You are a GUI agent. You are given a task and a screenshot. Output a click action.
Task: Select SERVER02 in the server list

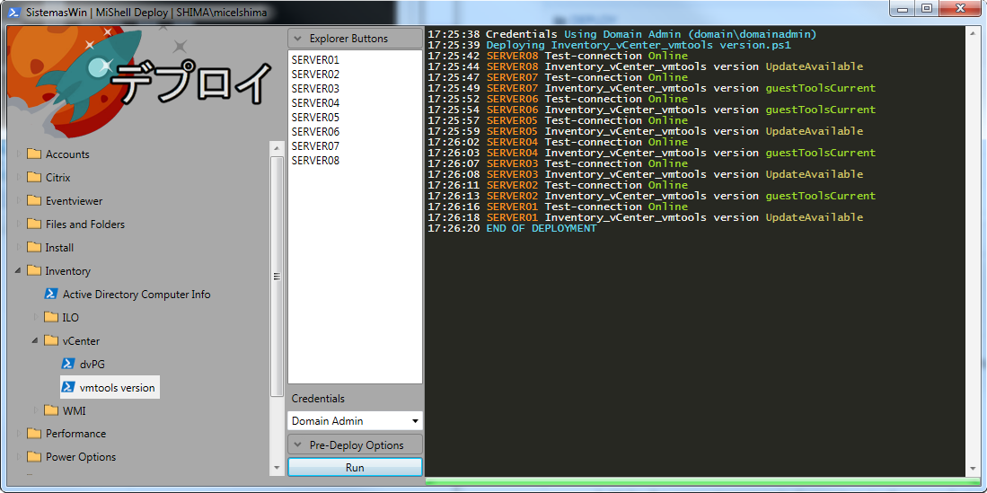pos(315,75)
